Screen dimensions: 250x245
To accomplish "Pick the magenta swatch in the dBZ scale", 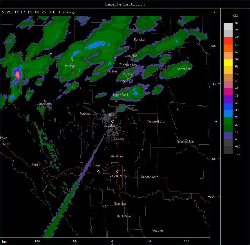I will point(228,92).
